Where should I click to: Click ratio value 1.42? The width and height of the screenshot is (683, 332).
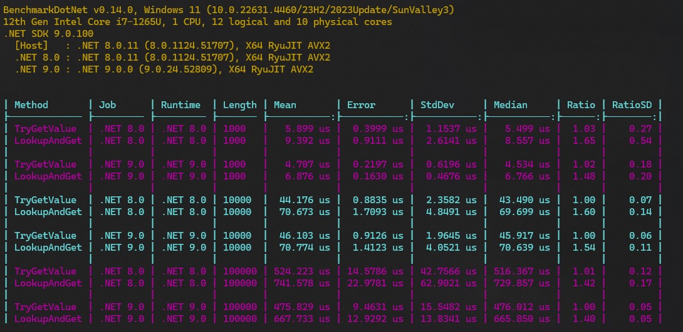click(584, 283)
